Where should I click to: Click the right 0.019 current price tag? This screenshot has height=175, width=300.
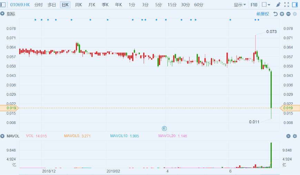[x=290, y=108]
